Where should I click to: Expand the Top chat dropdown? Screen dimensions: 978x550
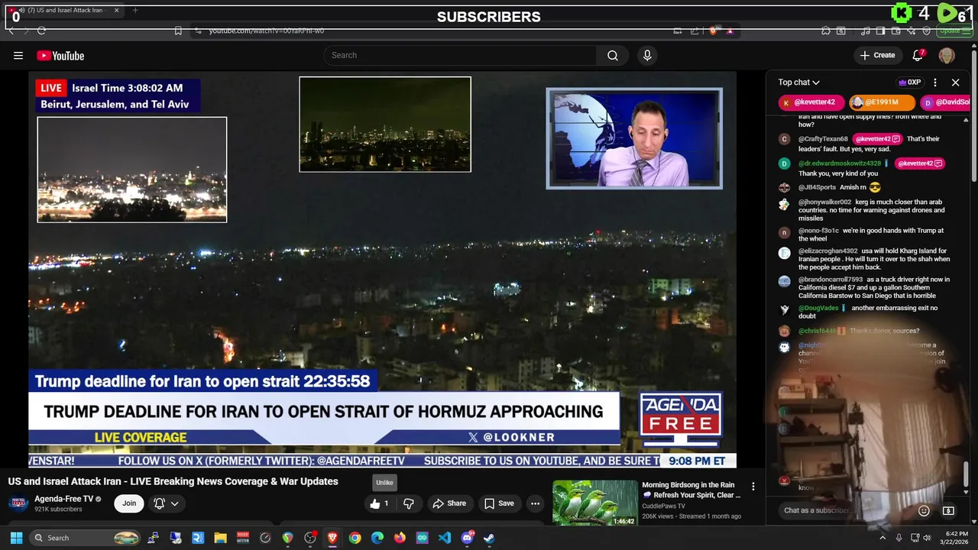[799, 82]
